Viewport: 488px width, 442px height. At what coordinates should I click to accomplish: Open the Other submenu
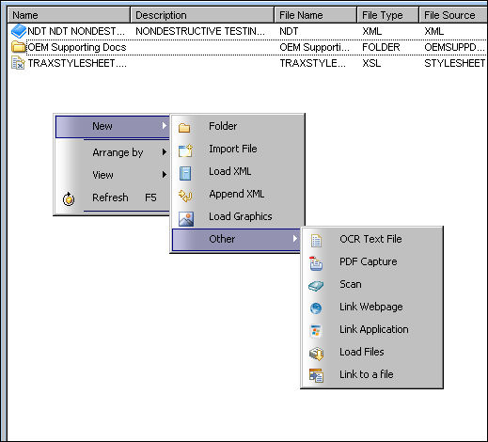point(236,240)
